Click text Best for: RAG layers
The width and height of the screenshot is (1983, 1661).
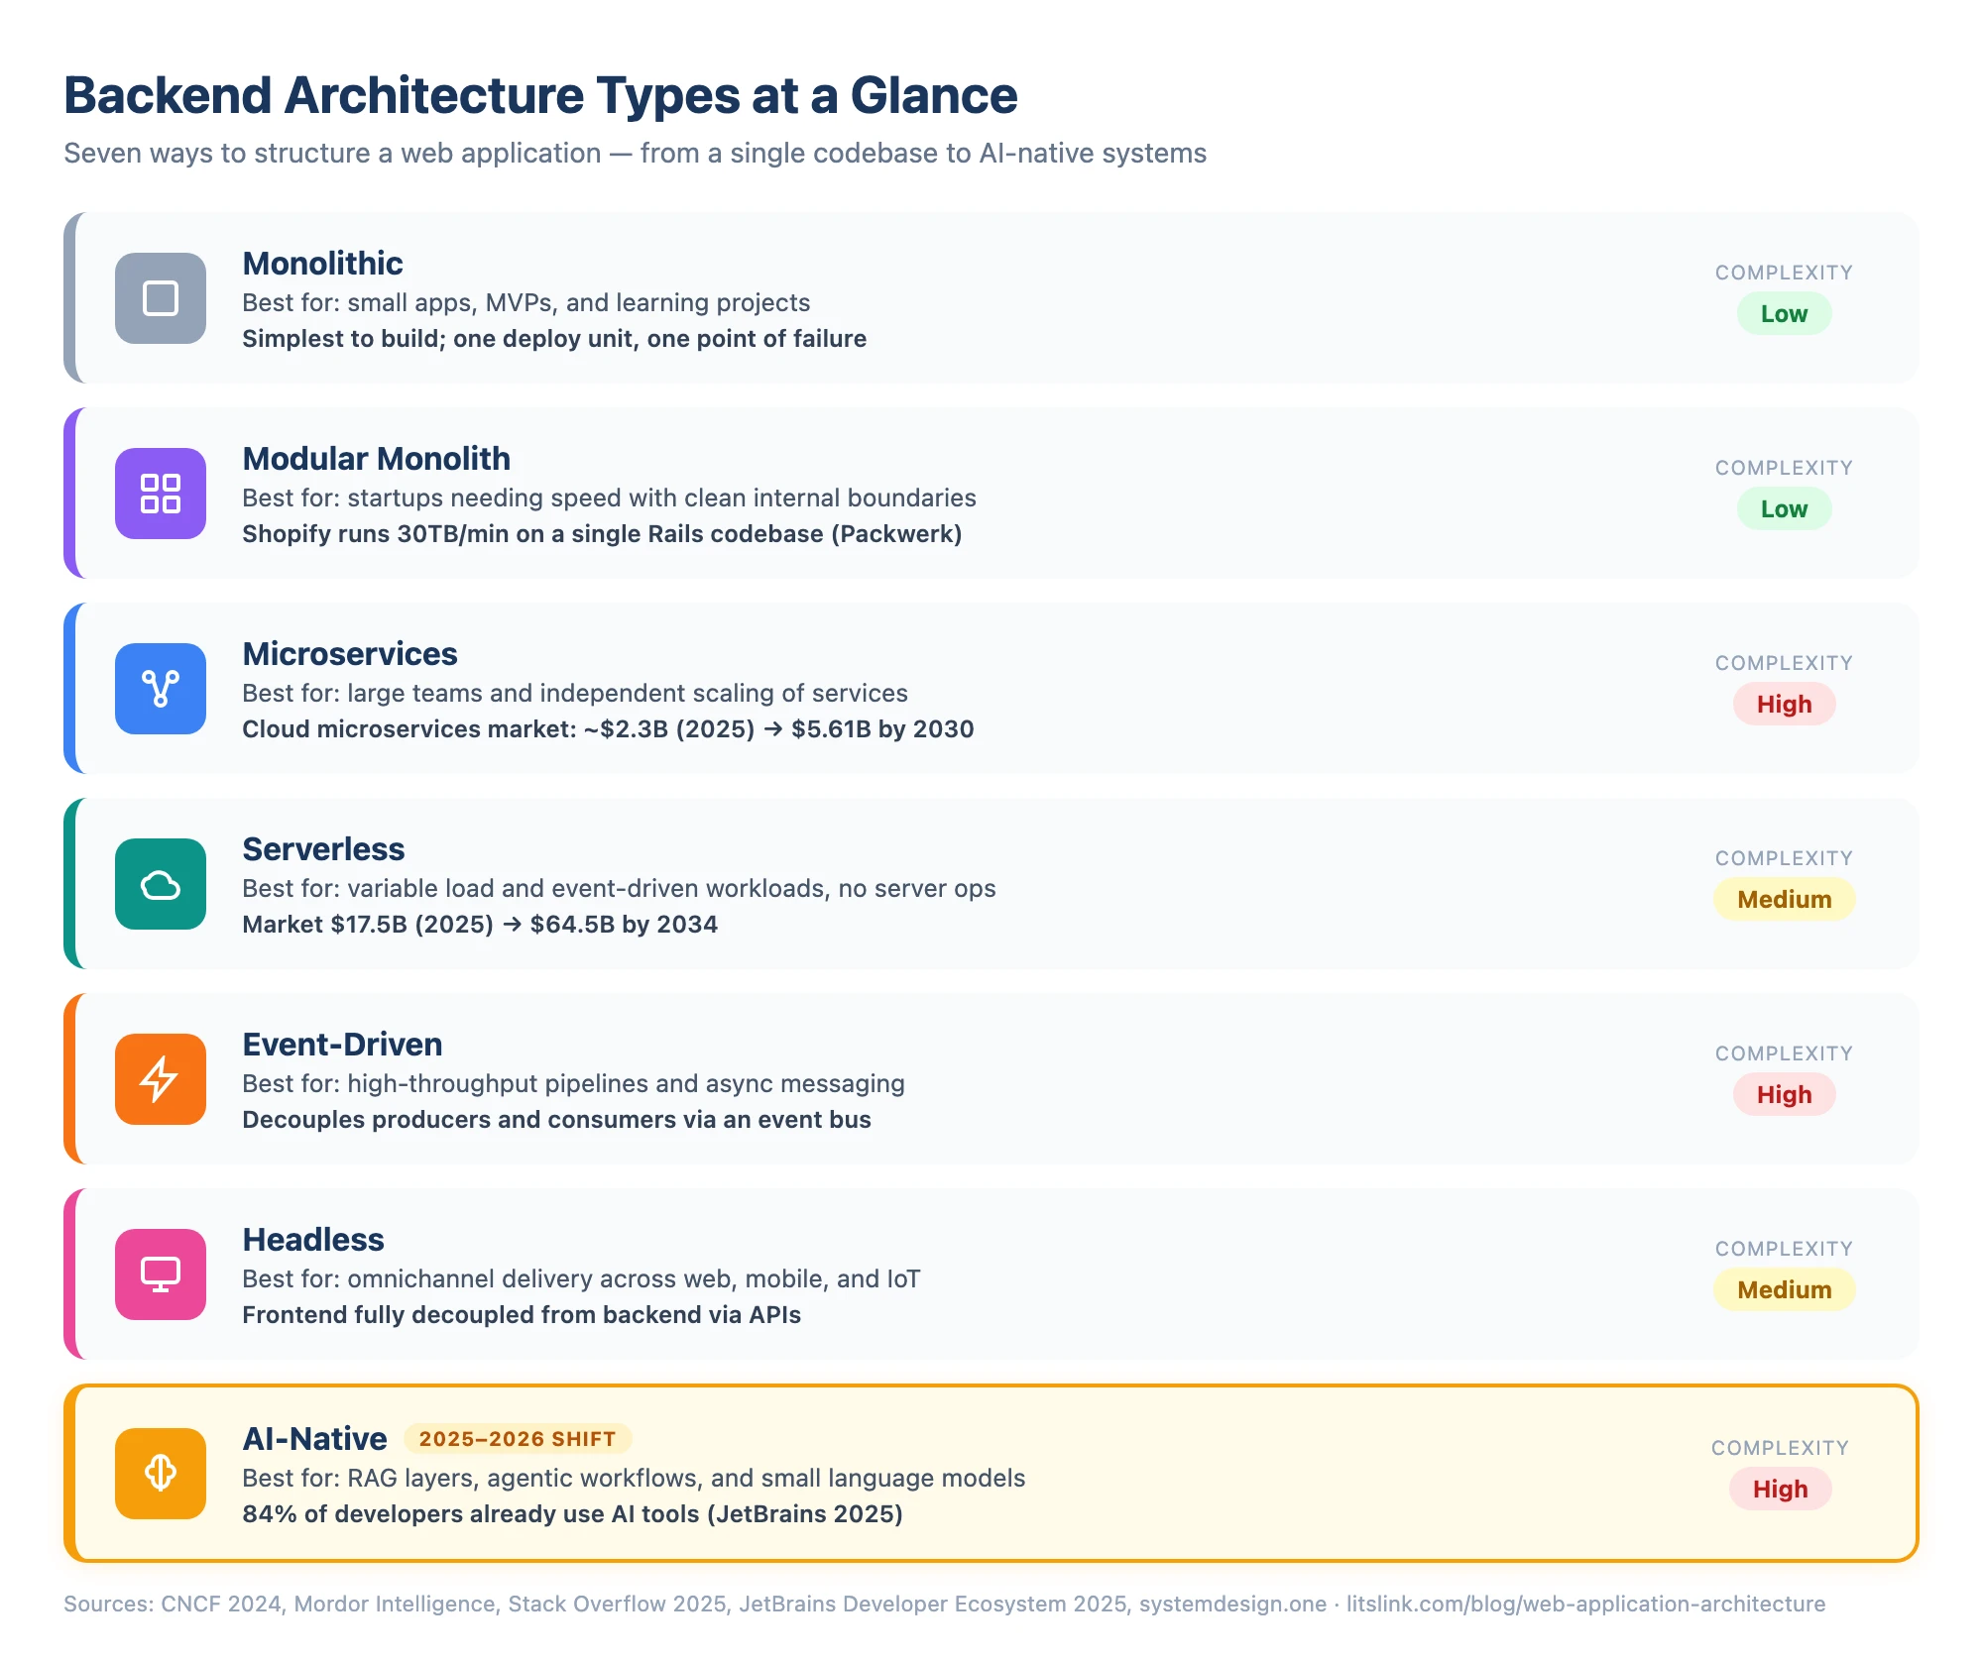coord(634,1479)
